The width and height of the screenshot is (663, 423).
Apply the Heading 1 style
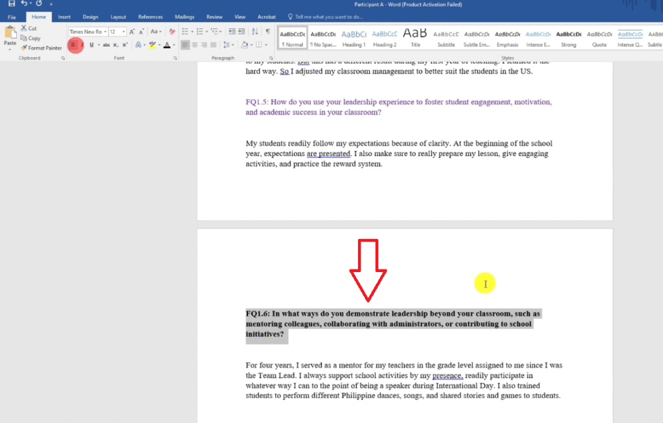tap(354, 38)
